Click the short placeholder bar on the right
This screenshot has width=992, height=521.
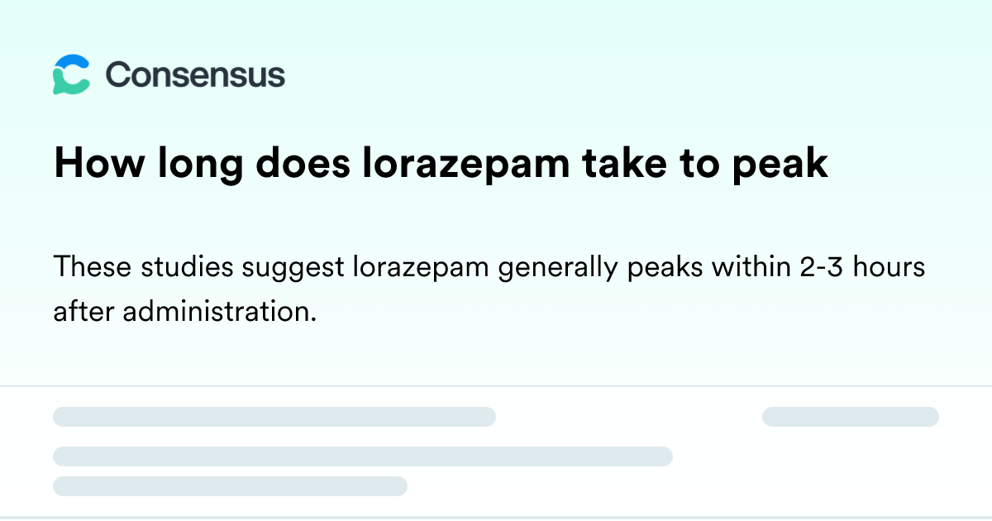(850, 417)
